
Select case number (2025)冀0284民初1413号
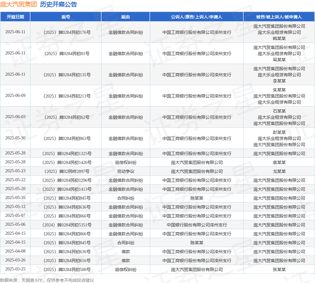click(x=67, y=189)
